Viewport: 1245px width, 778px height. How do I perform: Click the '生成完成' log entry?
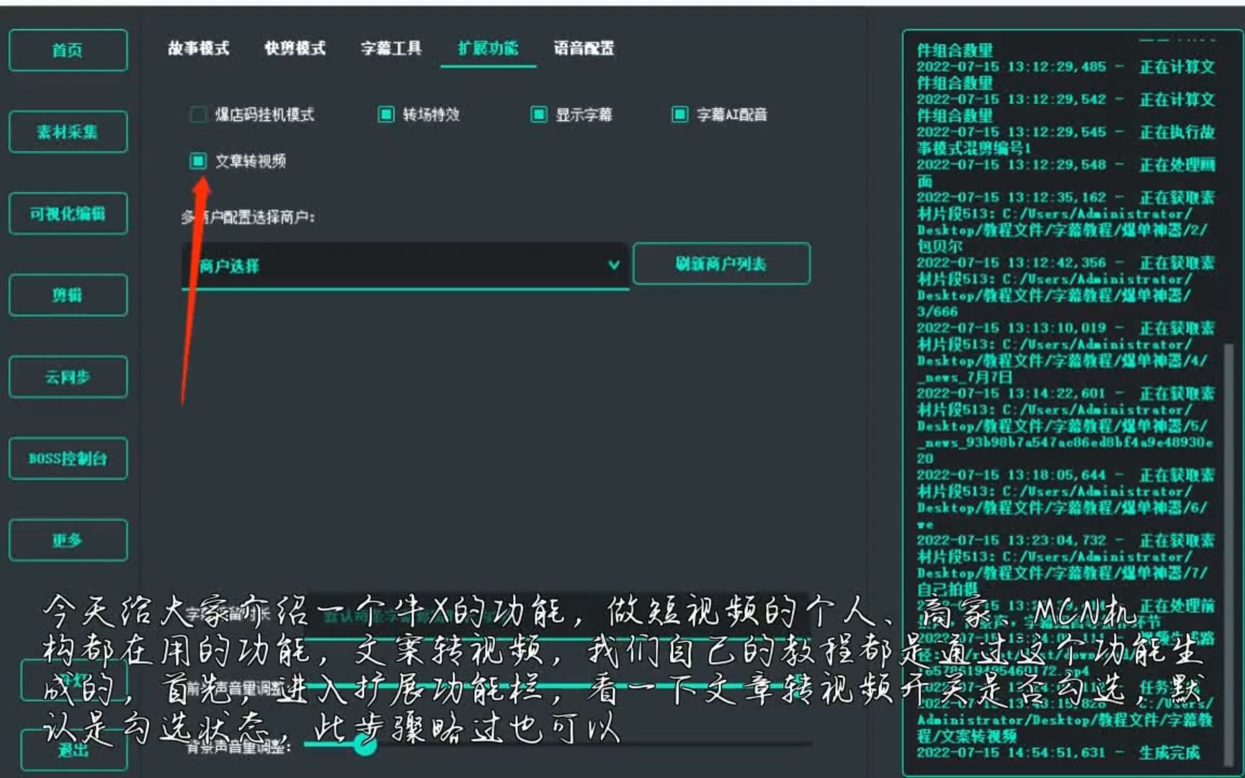tap(1169, 753)
